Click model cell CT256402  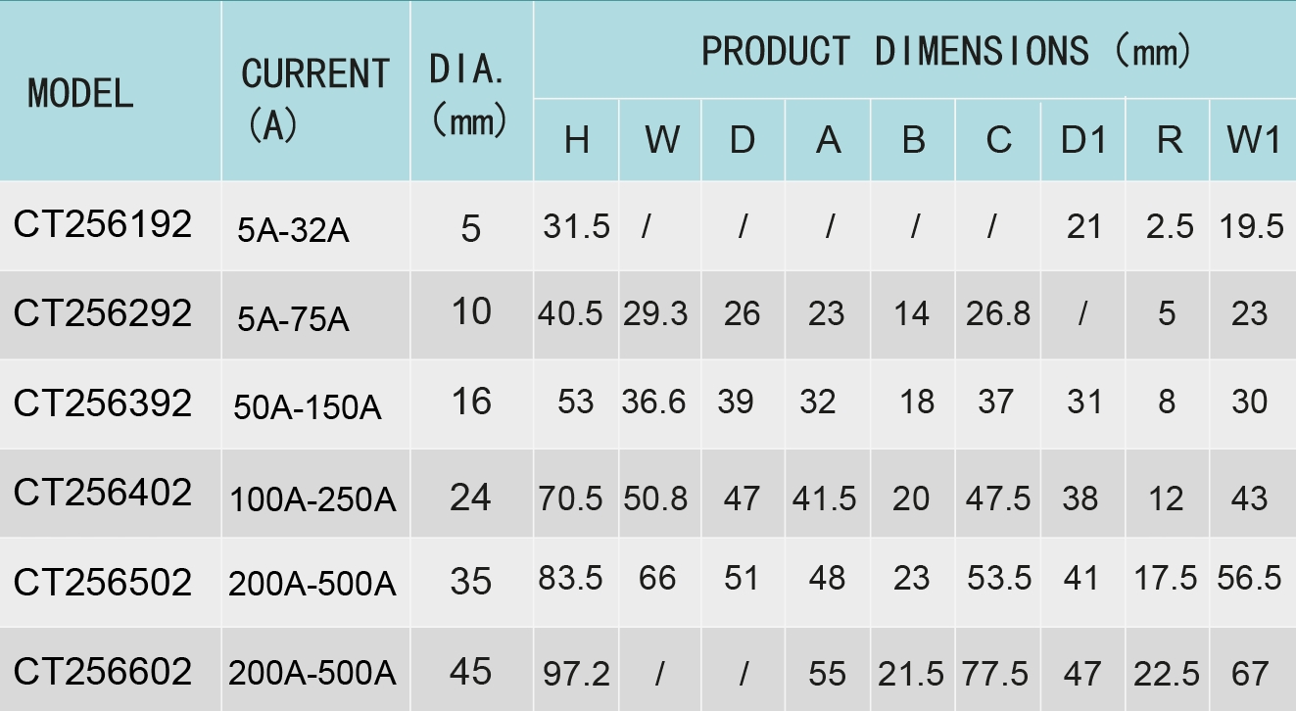103,493
